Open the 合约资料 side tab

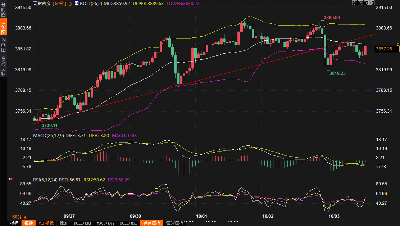point(3,66)
